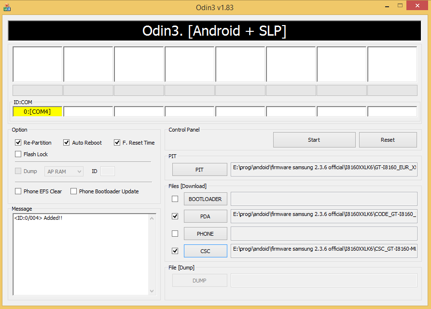Image resolution: width=431 pixels, height=309 pixels.
Task: Click the CSC file button
Action: point(205,251)
